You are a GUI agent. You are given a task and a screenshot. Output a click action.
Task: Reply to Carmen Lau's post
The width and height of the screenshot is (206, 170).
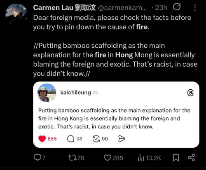coord(40,158)
